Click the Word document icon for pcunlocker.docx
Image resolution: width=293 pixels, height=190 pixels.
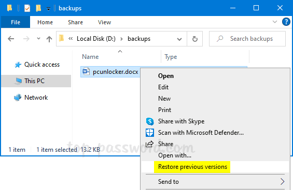86,71
